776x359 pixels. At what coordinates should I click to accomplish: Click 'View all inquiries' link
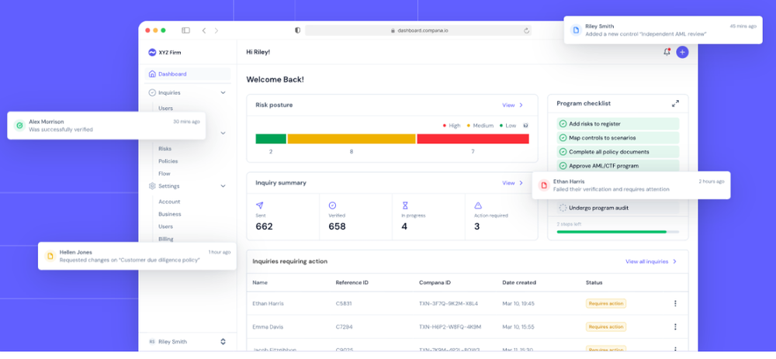tap(651, 261)
